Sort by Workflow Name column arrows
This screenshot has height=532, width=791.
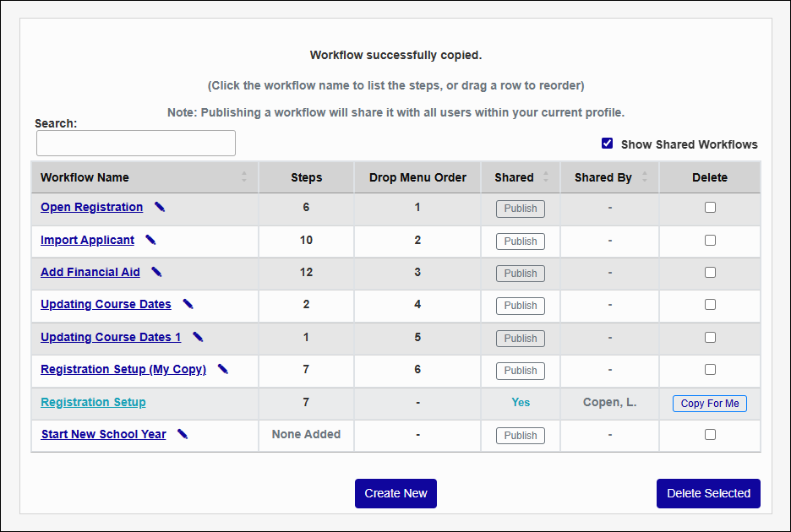pyautogui.click(x=244, y=176)
